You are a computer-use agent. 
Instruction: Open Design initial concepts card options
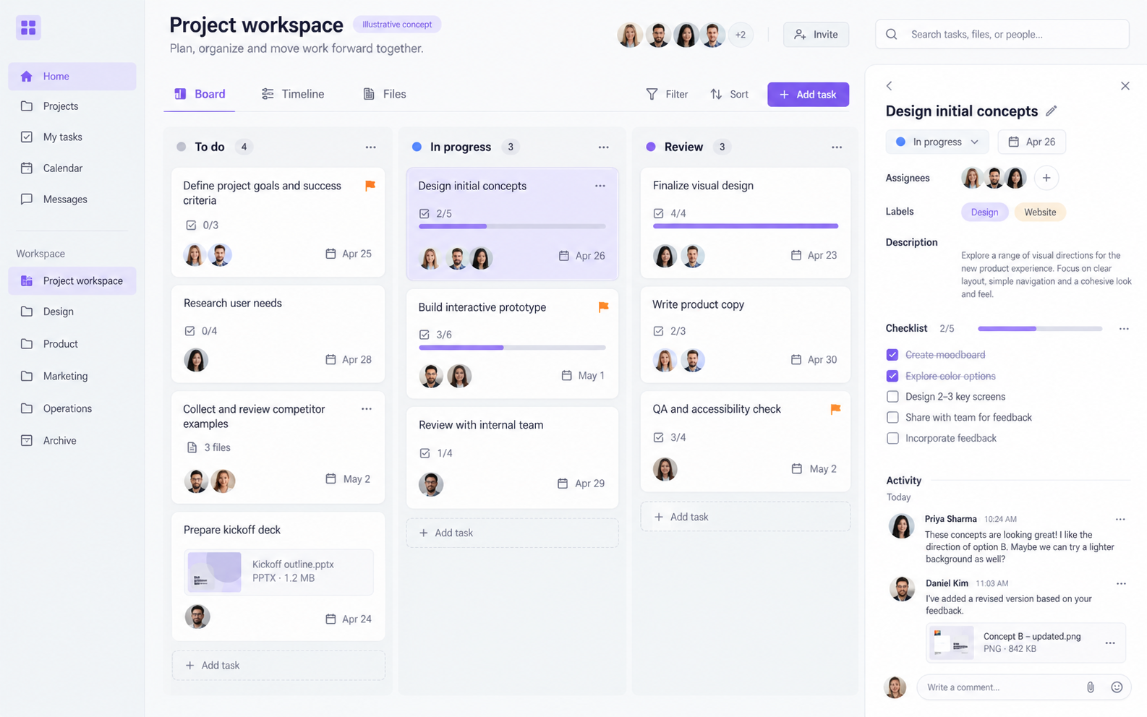600,186
